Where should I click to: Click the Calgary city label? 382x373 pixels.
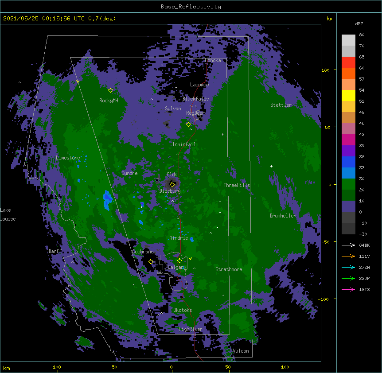pyautogui.click(x=177, y=267)
